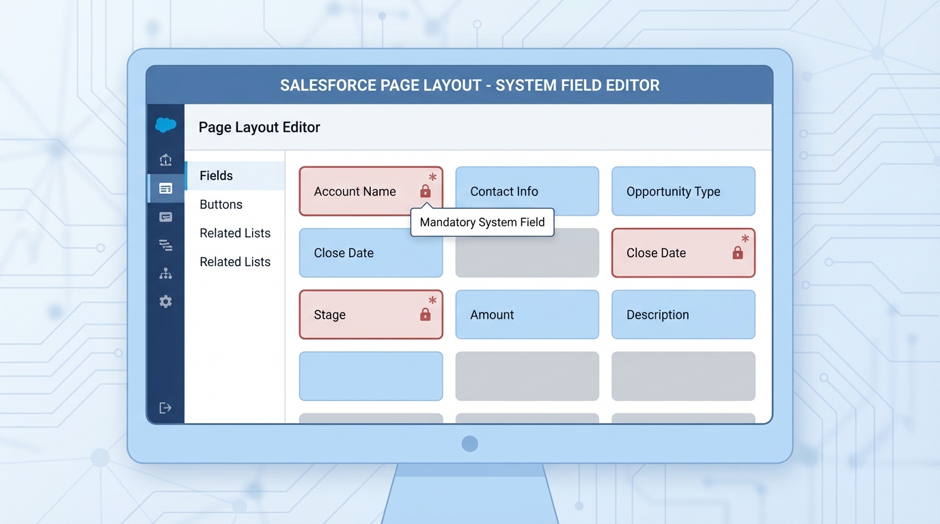Screen dimensions: 940x524
Task: Select the Account Name field
Action: [355, 192]
